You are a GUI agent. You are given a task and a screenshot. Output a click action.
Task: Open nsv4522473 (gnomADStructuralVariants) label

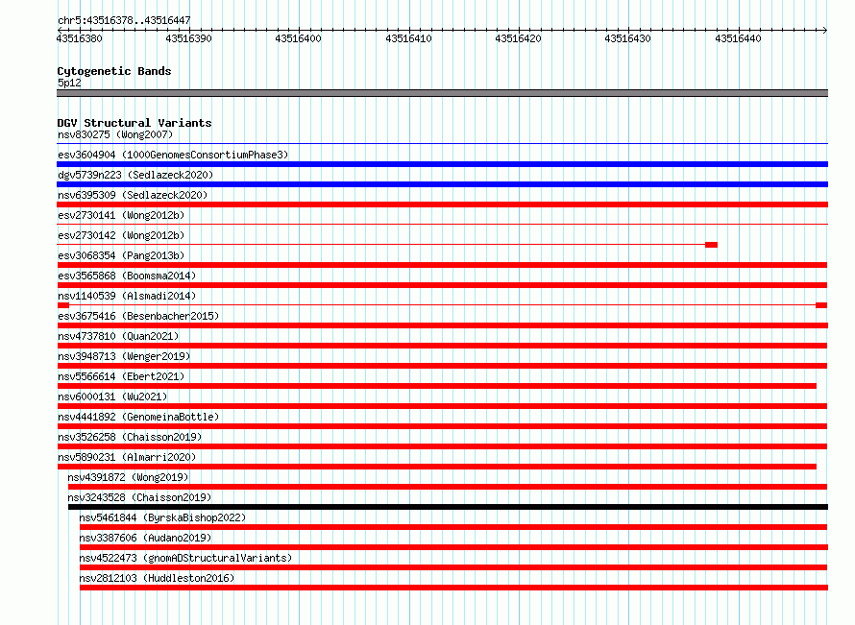[185, 558]
